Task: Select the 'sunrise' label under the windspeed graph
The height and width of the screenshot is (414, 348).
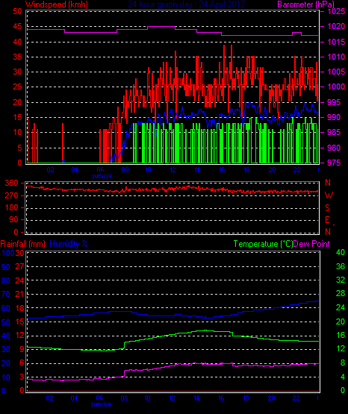Action: coord(102,176)
